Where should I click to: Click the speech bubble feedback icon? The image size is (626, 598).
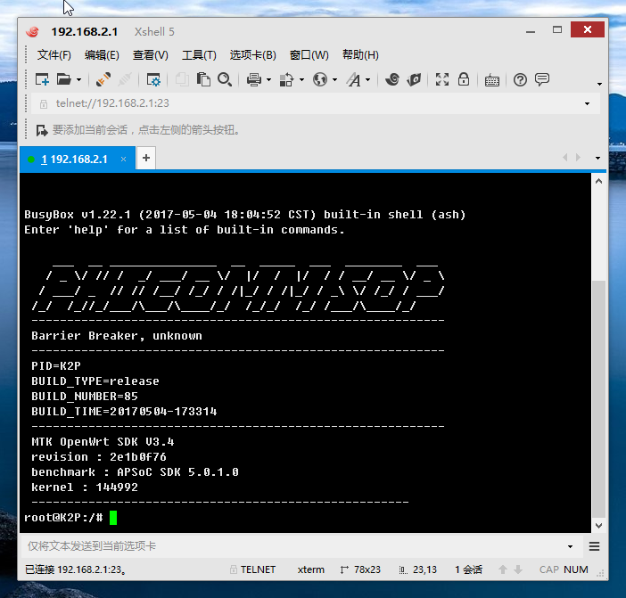[542, 80]
